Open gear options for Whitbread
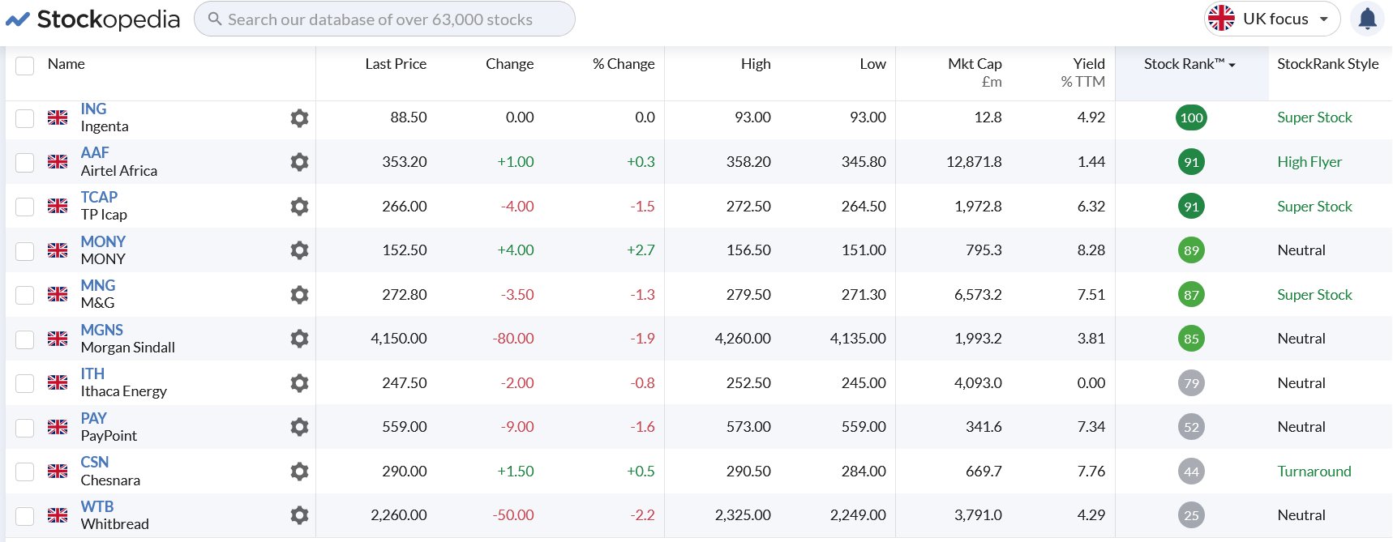 299,515
